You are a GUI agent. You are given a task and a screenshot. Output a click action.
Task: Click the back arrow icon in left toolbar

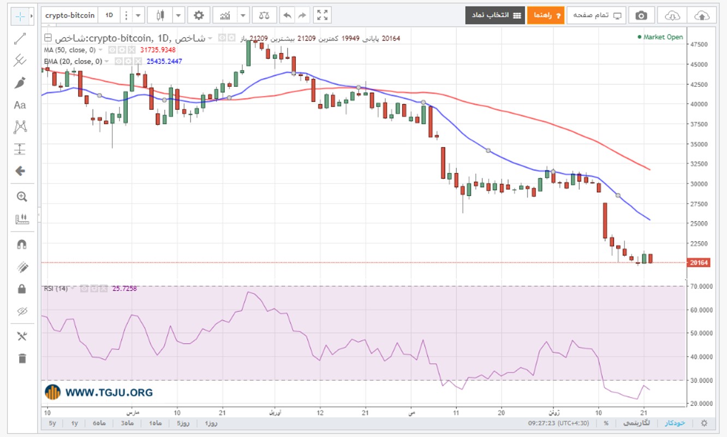tap(21, 171)
